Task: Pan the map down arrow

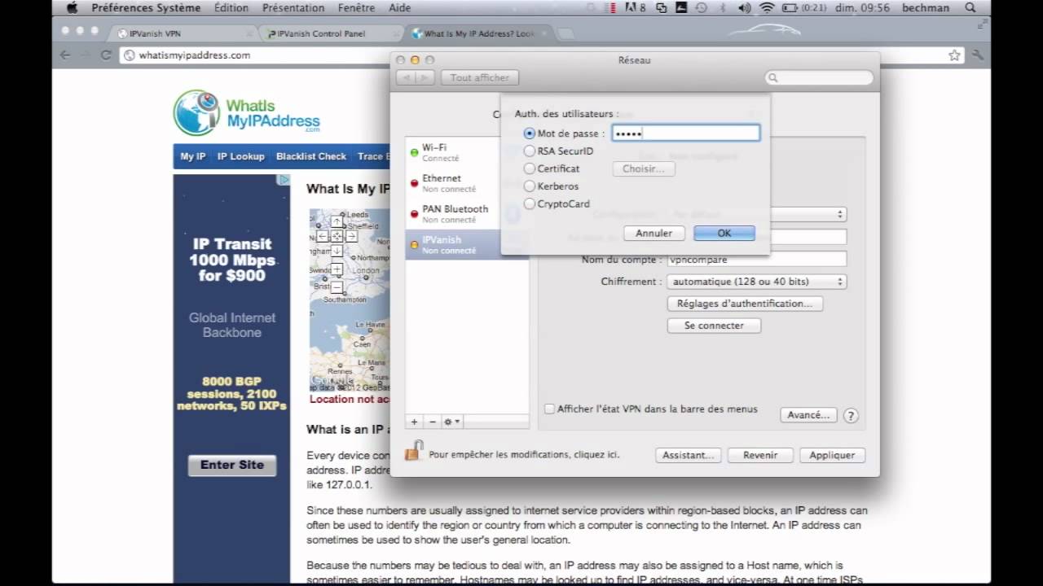Action: click(337, 251)
